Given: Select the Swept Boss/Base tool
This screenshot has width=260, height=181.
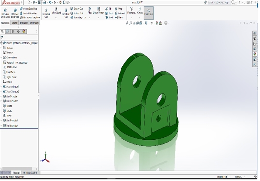Looking at the screenshot, I should 29,9.
